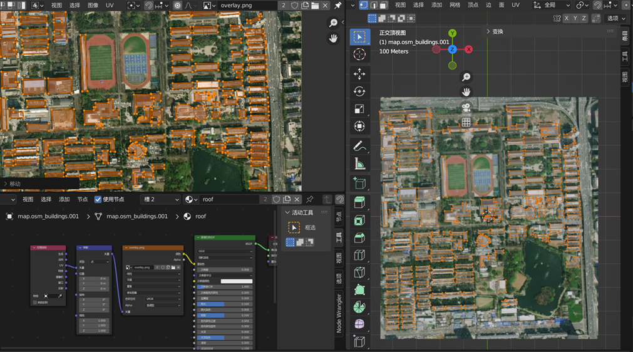Switch perspective/orthographic grid icon in viewport
Image resolution: width=633 pixels, height=352 pixels.
466,122
